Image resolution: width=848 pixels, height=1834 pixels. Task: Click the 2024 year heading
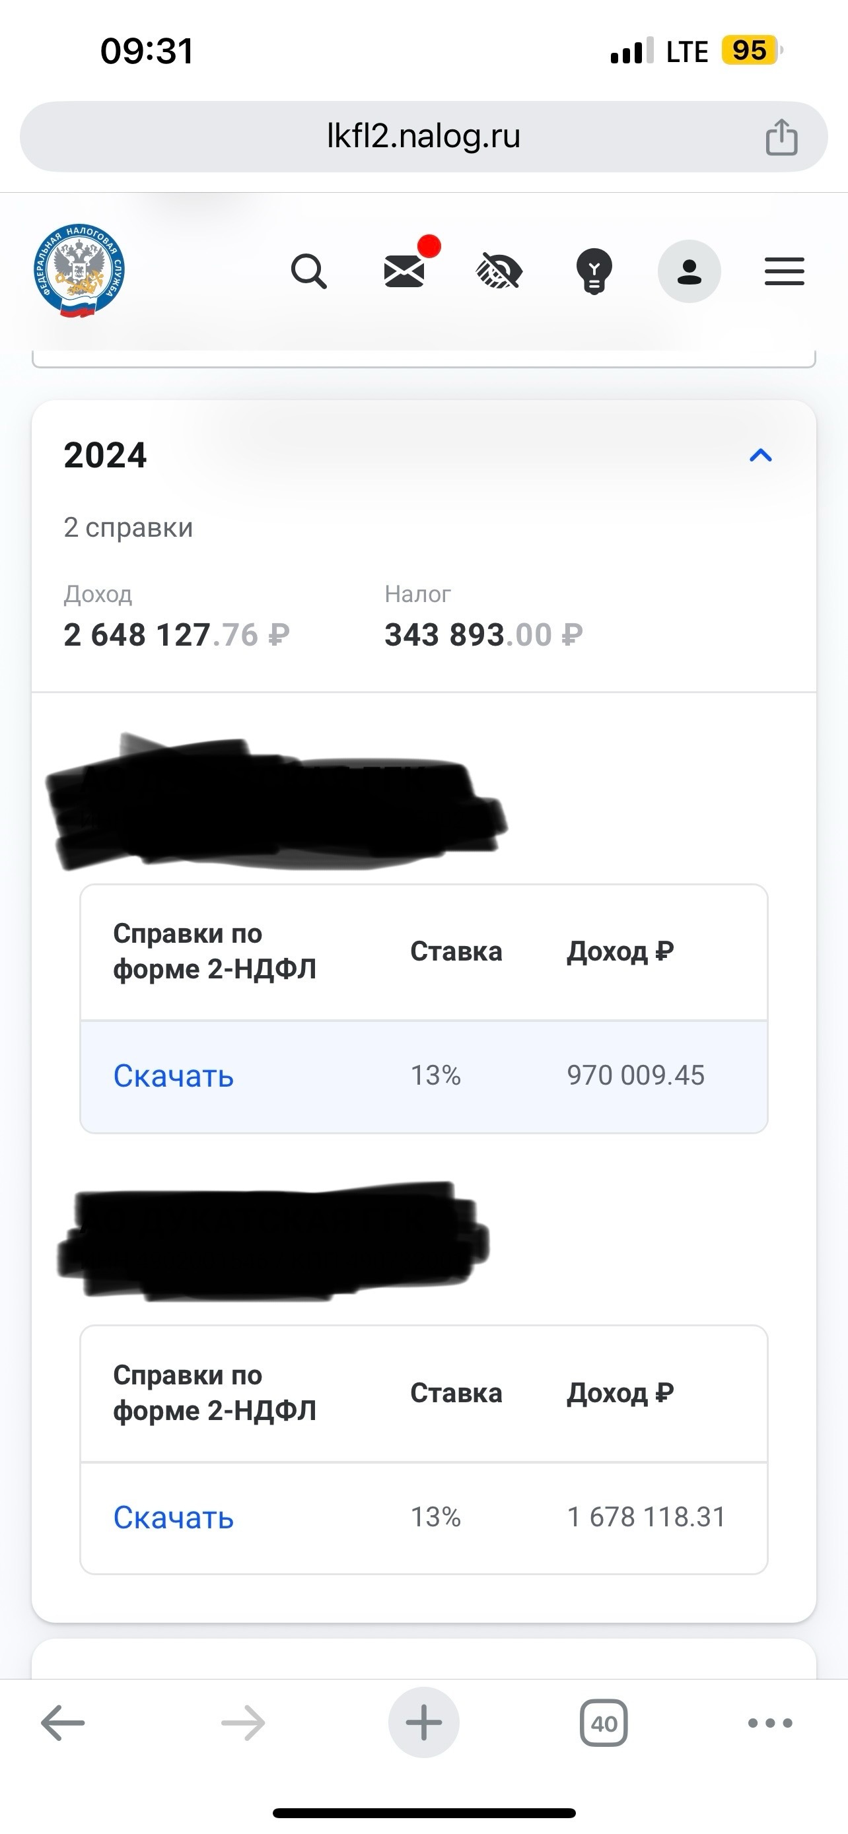tap(106, 455)
